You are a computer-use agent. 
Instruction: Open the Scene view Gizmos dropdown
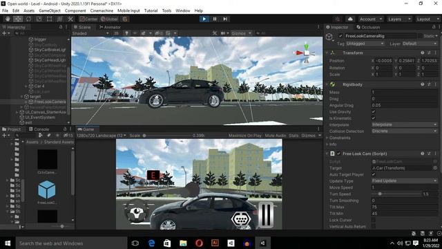(x=241, y=33)
